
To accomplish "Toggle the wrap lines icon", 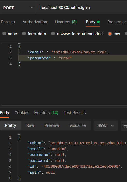I will [x=125, y=126].
